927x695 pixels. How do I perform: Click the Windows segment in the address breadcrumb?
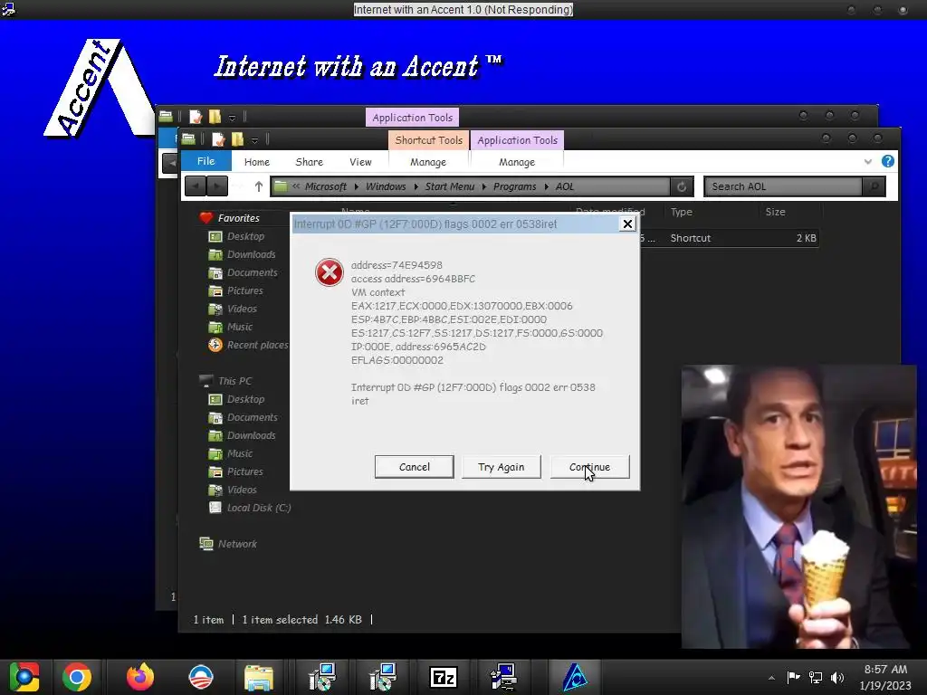coord(386,186)
